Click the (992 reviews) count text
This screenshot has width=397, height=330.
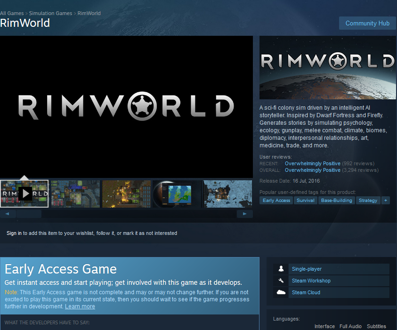pyautogui.click(x=358, y=163)
